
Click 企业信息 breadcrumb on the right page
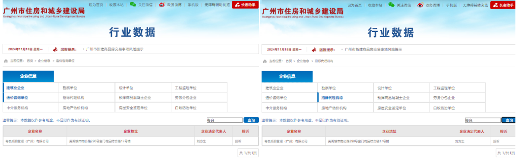pyautogui.click(x=303, y=61)
